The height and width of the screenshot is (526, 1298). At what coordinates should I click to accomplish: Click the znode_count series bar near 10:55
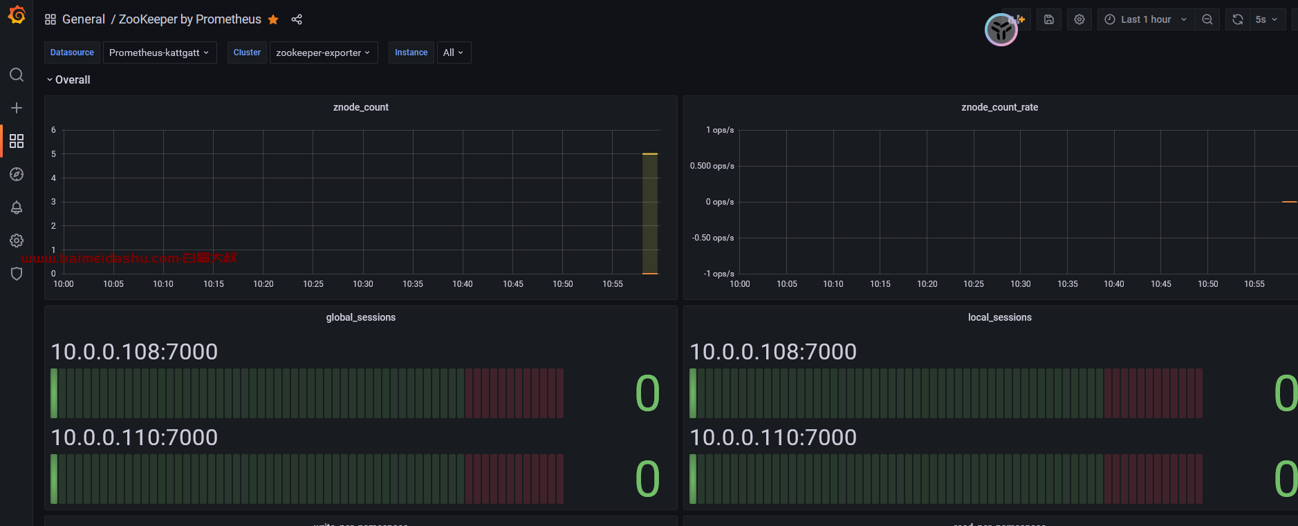point(650,214)
